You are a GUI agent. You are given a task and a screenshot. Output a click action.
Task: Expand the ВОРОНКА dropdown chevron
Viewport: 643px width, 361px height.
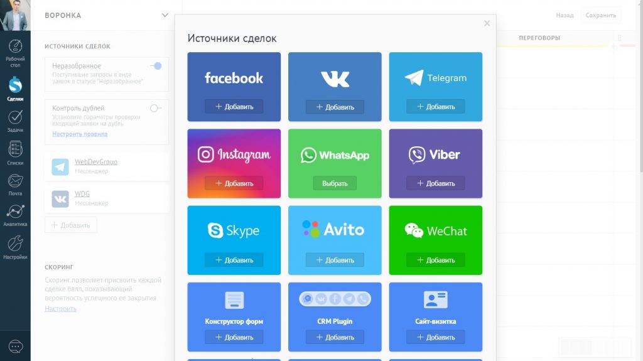click(x=165, y=15)
